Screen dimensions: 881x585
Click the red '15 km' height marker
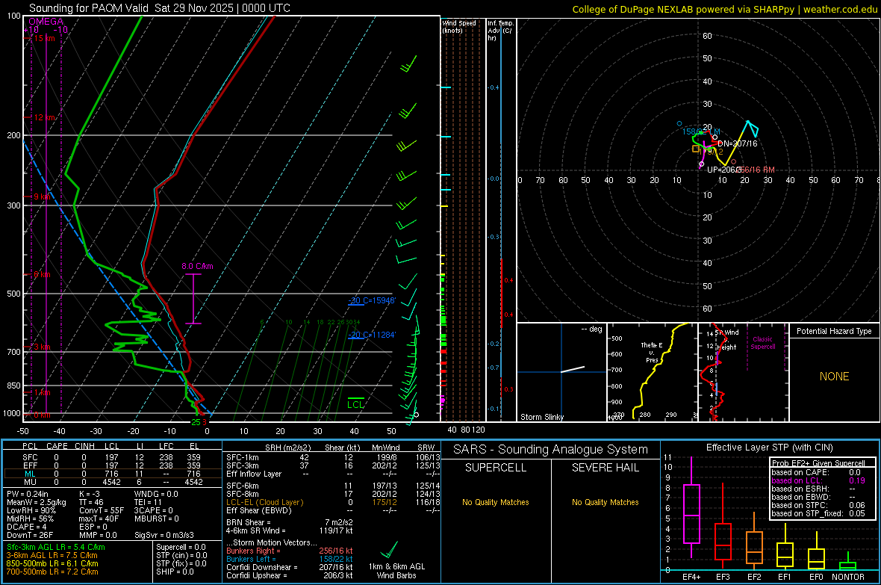pyautogui.click(x=44, y=38)
